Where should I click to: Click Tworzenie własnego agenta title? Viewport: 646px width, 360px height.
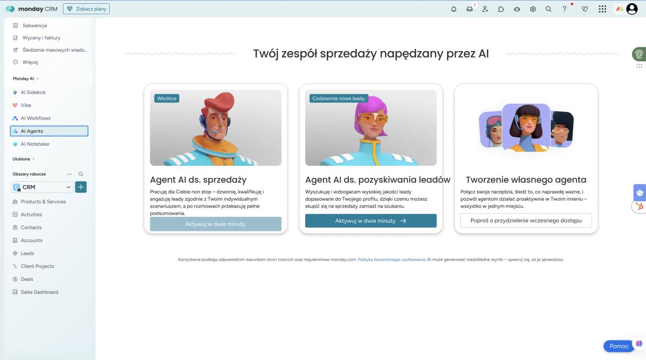point(526,180)
